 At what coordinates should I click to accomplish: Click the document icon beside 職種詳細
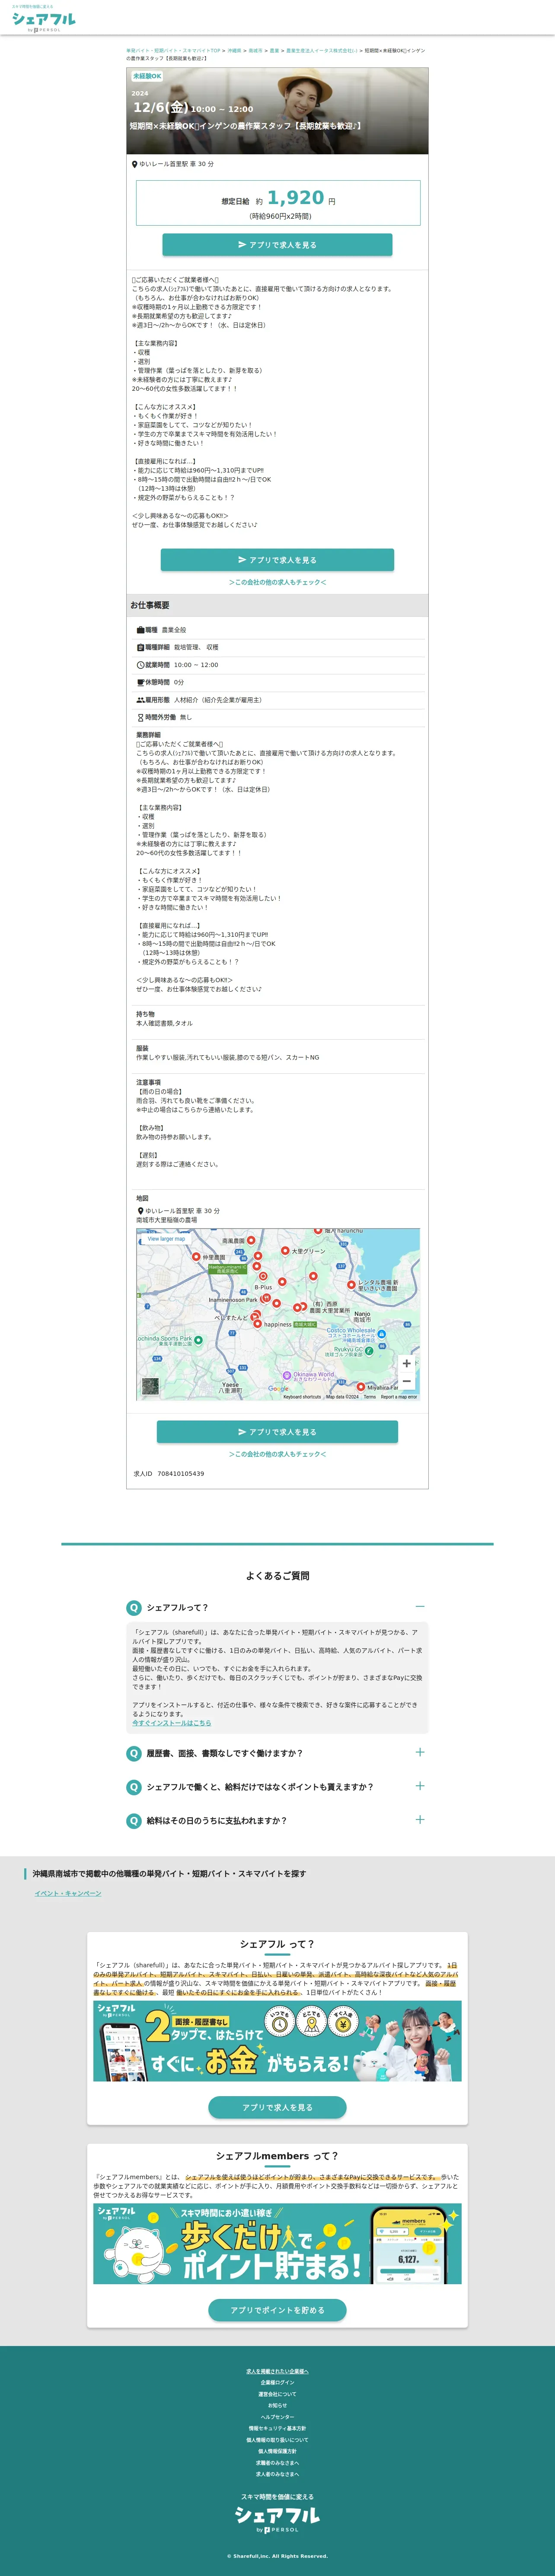[140, 648]
